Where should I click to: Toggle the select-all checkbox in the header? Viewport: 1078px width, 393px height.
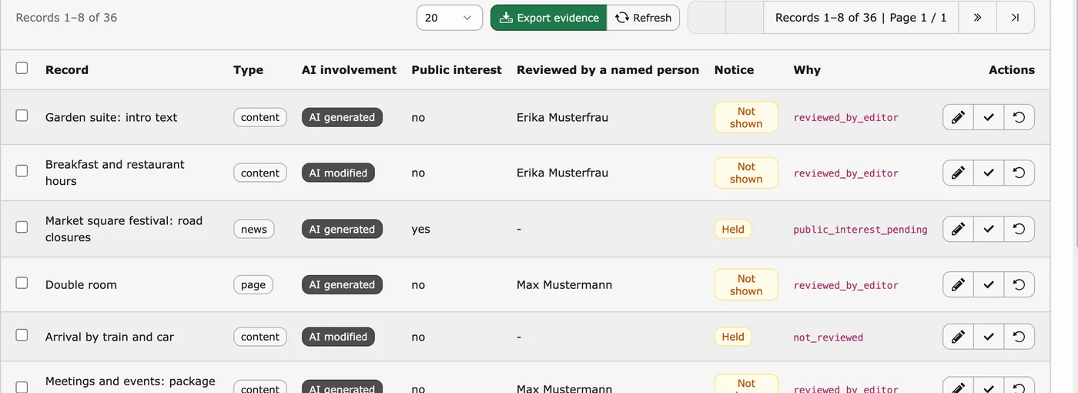[x=22, y=68]
